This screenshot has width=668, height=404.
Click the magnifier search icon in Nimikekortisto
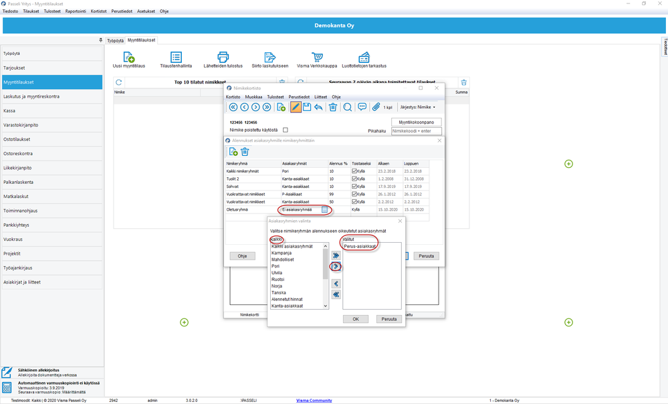[348, 107]
